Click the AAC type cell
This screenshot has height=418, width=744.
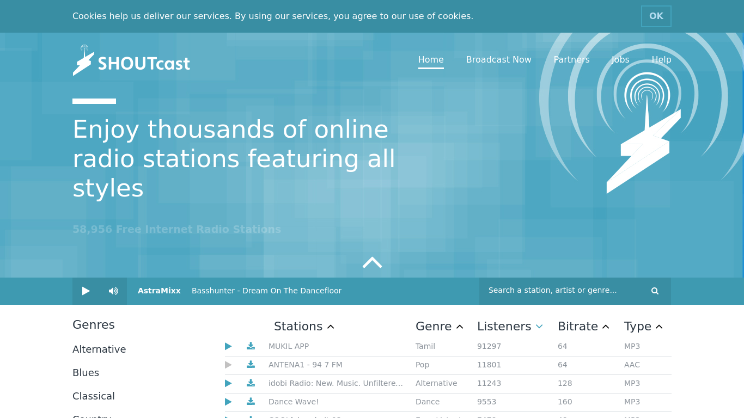632,365
